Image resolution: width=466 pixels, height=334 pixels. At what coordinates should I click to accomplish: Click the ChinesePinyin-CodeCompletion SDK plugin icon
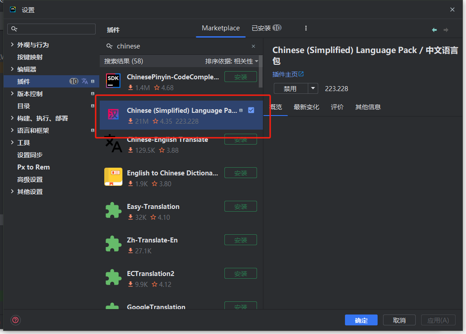click(113, 81)
